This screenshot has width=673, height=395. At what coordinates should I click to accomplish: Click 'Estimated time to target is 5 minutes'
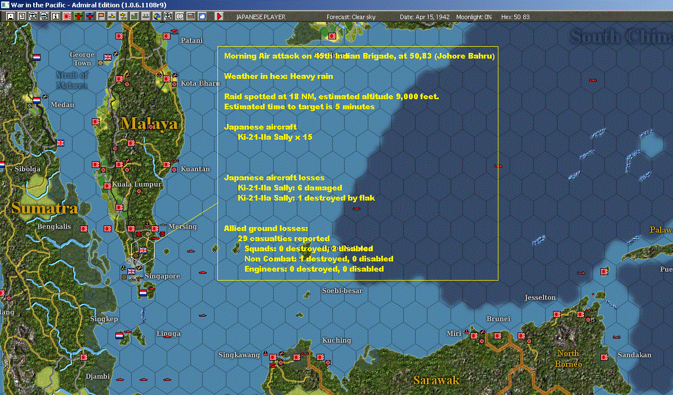299,106
